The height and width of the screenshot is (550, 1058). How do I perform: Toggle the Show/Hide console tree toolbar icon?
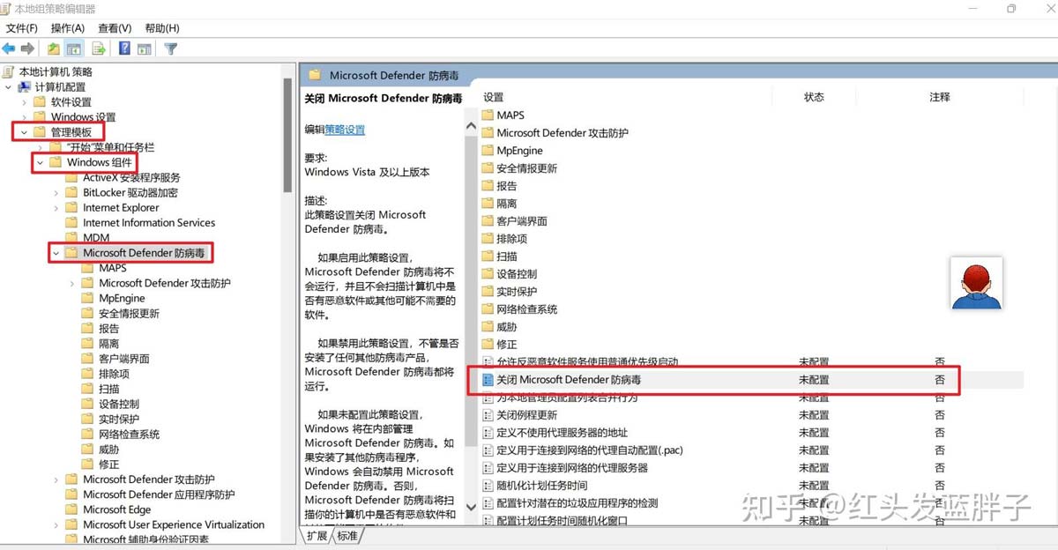coord(75,48)
